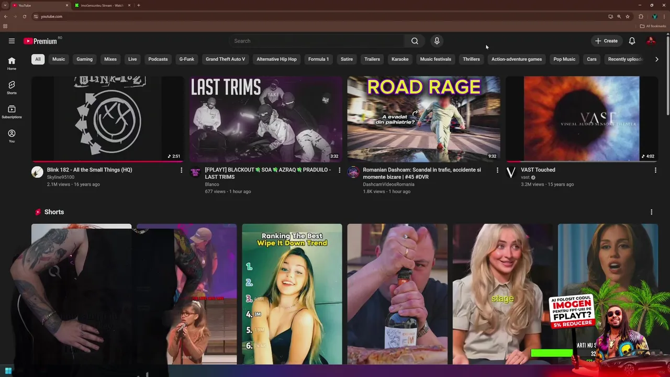The image size is (670, 377).
Task: Open the LAST TRIMS video thumbnail
Action: coord(265,119)
